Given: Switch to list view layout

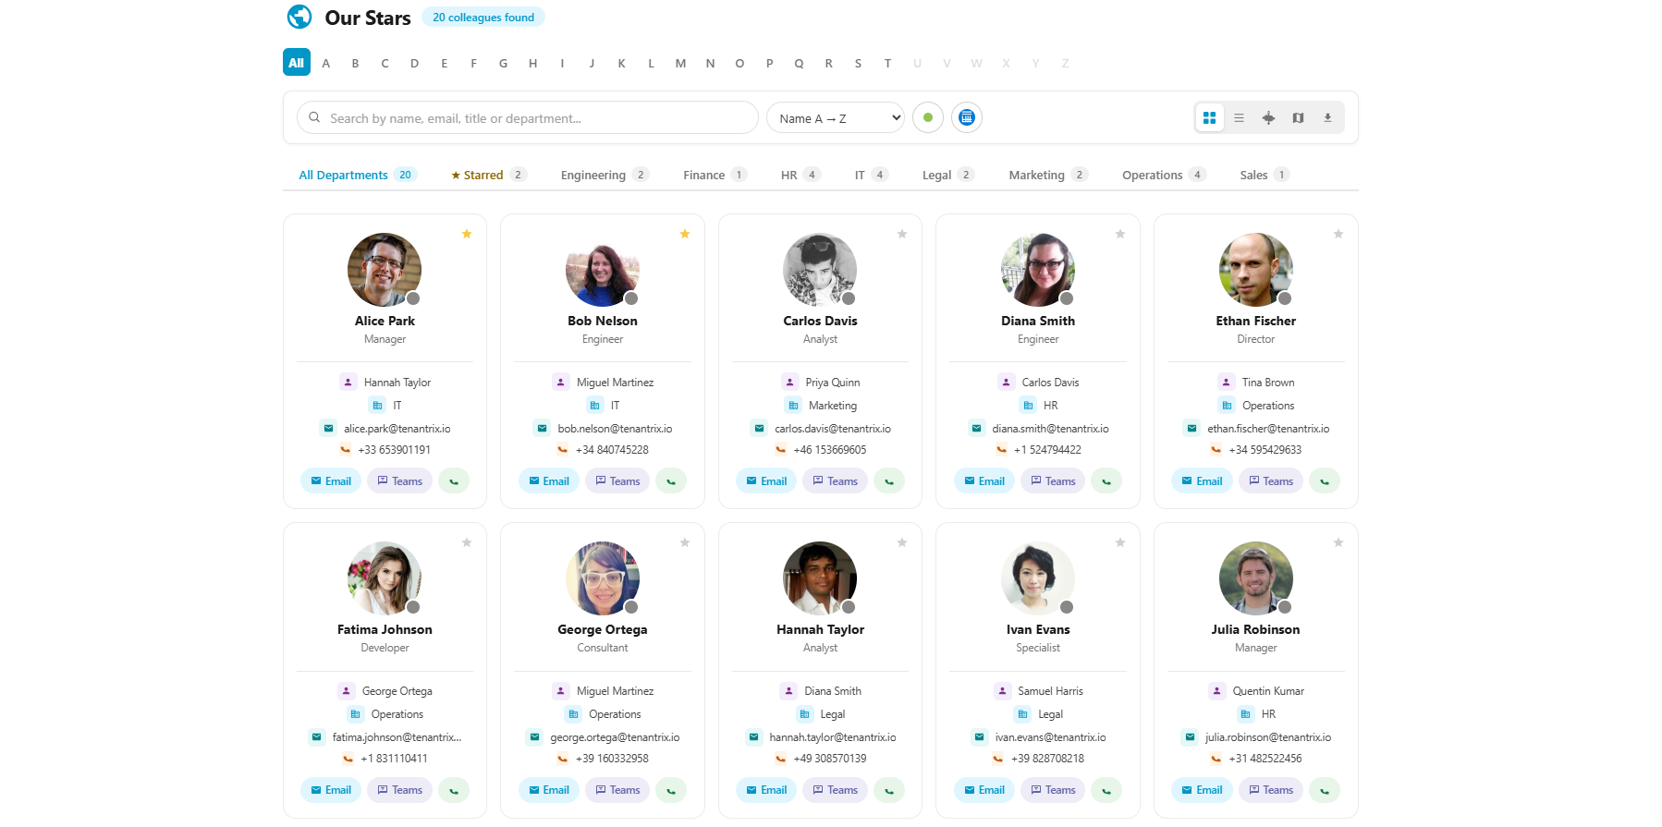Looking at the screenshot, I should click(x=1239, y=118).
